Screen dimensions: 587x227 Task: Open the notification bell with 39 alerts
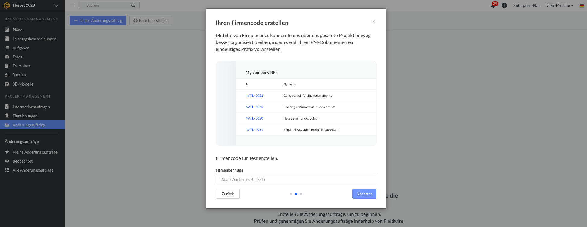[x=494, y=5]
